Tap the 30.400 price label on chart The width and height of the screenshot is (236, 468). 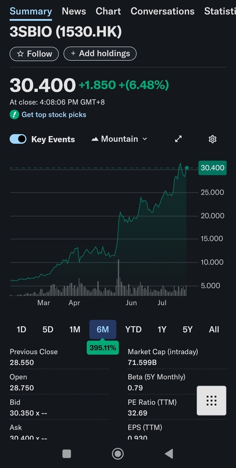[212, 168]
